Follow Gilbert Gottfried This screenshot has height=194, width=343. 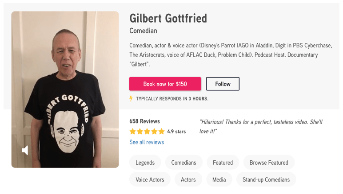point(223,84)
